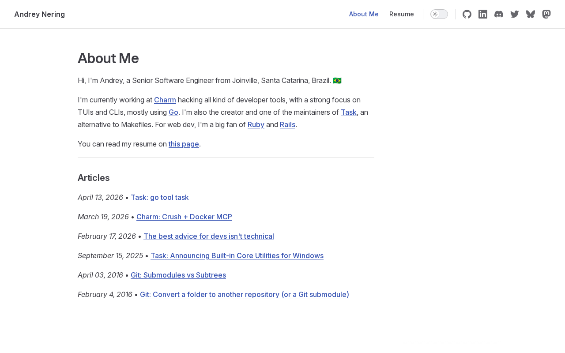The width and height of the screenshot is (565, 353).
Task: Click the Bluesky butterfly icon
Action: pos(531,14)
